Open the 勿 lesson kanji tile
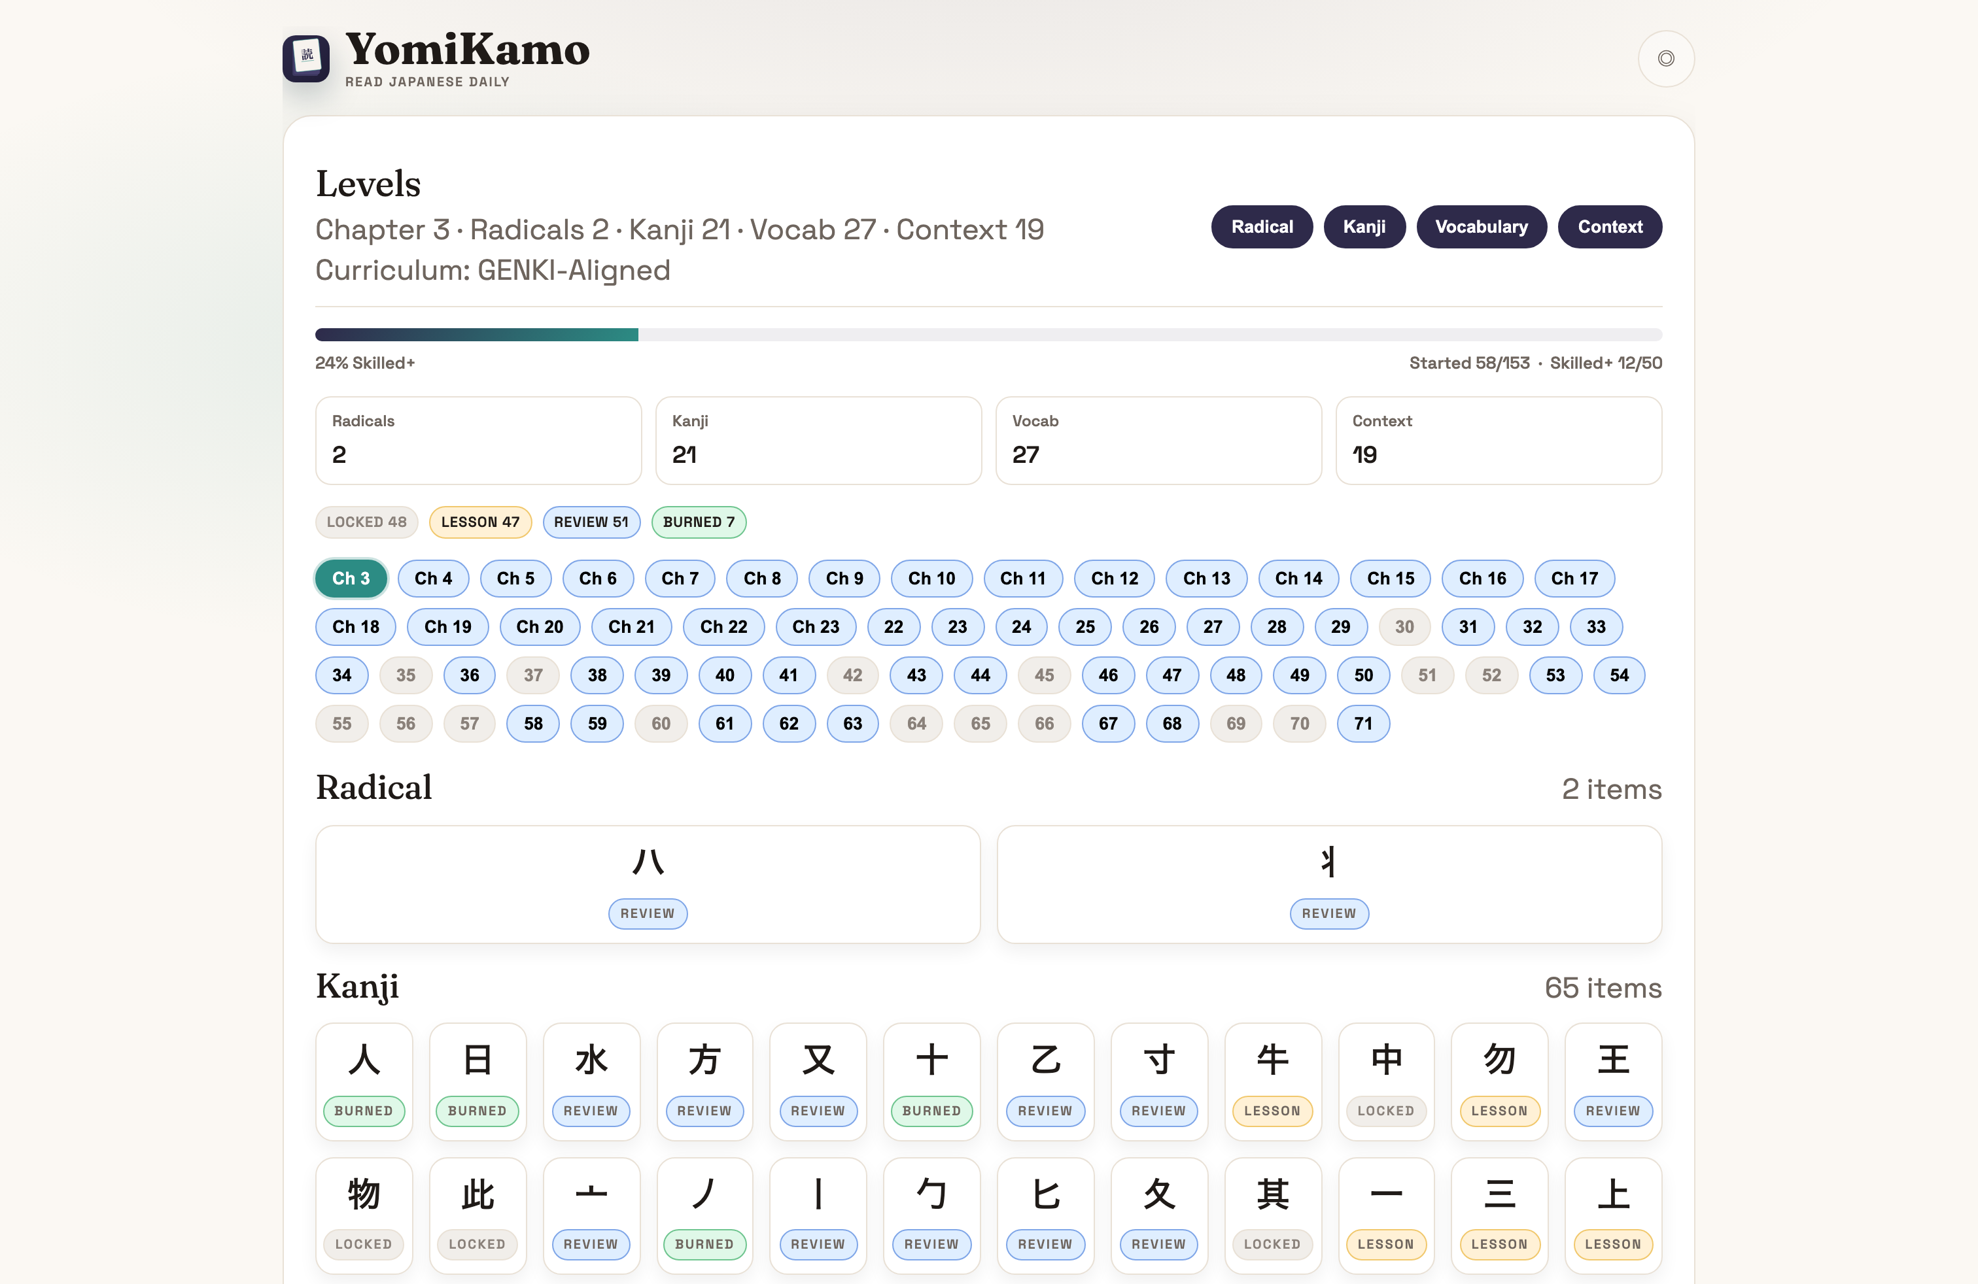 click(1499, 1081)
